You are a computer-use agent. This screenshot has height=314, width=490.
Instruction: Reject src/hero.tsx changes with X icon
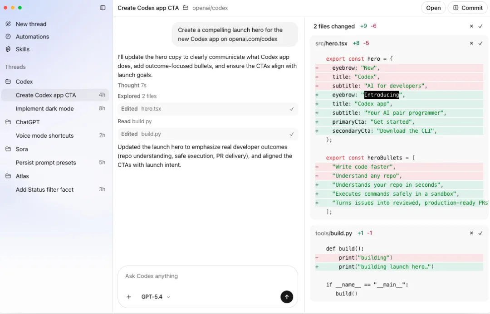(x=471, y=43)
